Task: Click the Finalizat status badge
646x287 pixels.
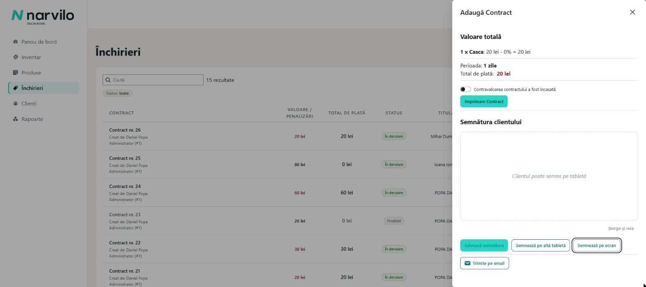Action: coord(394,221)
